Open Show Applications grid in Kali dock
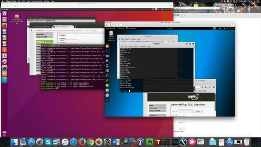This screenshot has height=147, width=261. point(107,100)
